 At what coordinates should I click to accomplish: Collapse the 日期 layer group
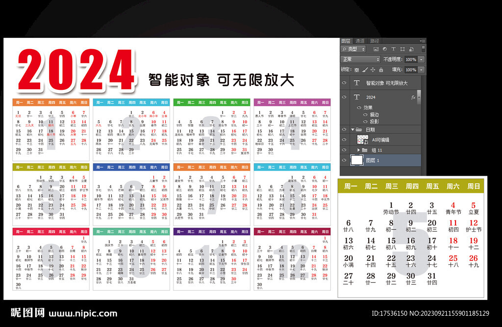point(353,129)
